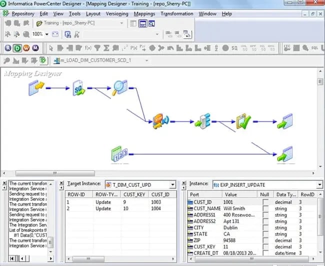This screenshot has height=266, width=325.
Task: Toggle the Null checkbox for CUST_ID
Action: pos(265,202)
